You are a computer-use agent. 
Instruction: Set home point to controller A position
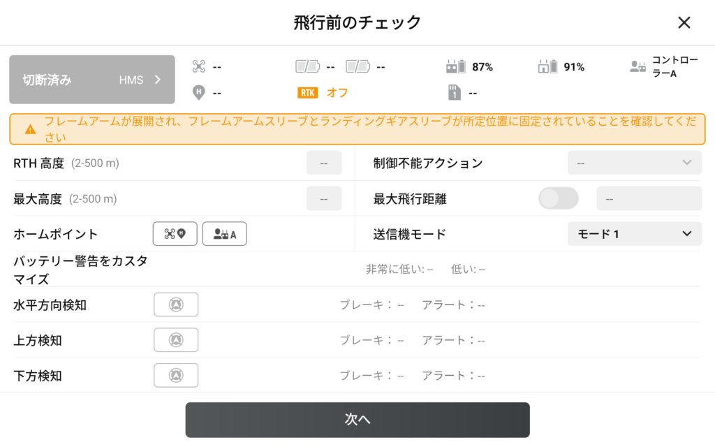coord(224,234)
